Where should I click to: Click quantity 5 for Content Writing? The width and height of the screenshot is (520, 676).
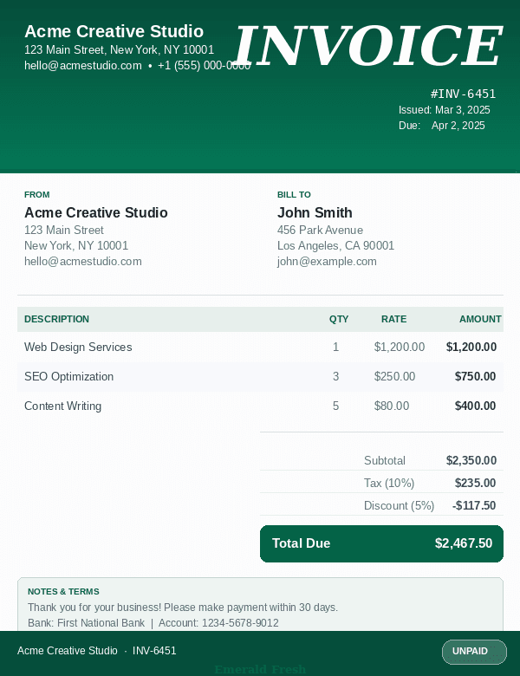336,406
